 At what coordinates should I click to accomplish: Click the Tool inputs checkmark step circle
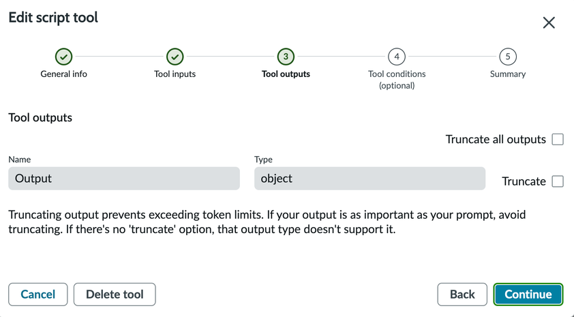175,57
